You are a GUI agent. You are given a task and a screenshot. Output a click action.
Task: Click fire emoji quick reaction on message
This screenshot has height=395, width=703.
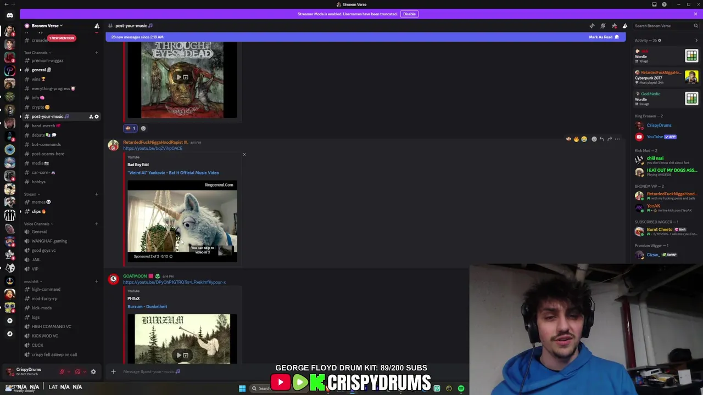click(576, 139)
